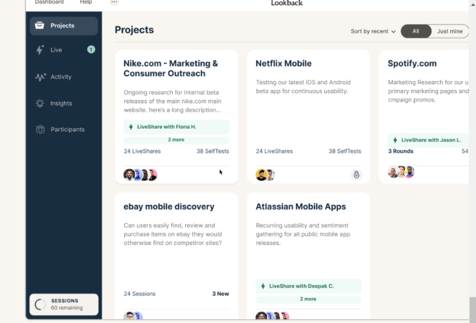Viewport: 476px width, 323px height.
Task: Click the Netflix Mobile lock icon
Action: (357, 175)
